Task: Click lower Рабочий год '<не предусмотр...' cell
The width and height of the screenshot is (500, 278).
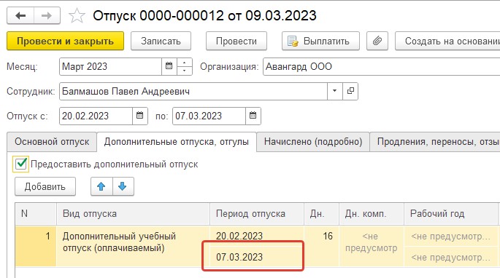Action: click(451, 257)
